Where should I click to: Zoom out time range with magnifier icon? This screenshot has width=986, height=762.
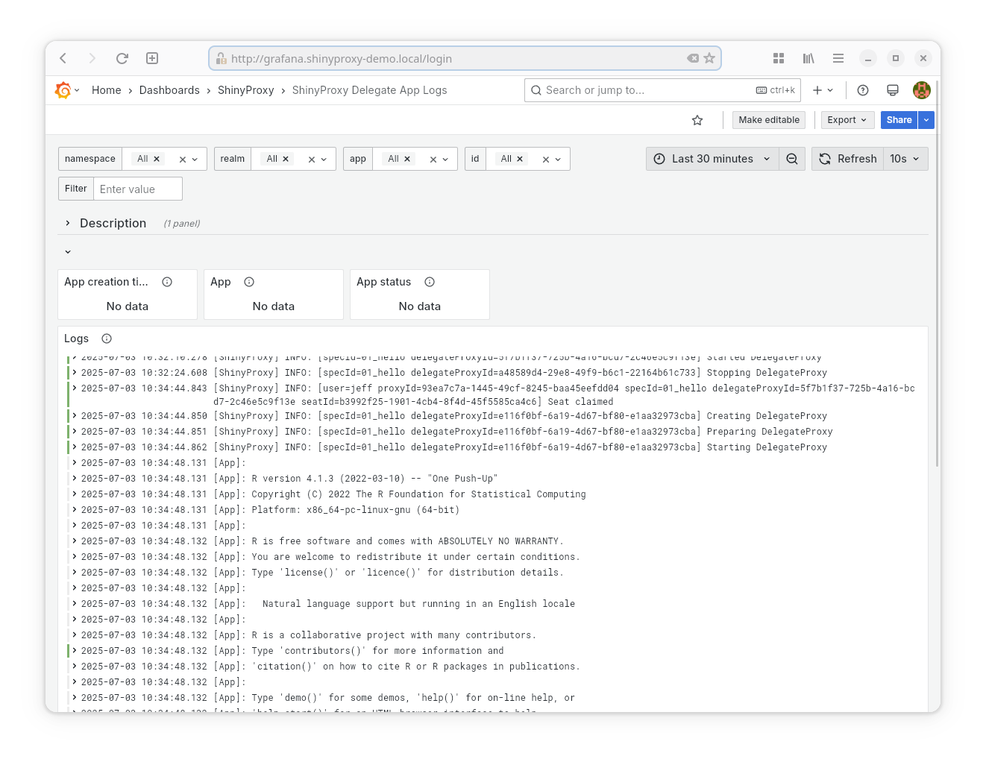click(x=792, y=159)
